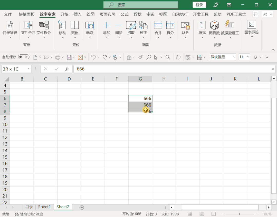Viewport: 277px width, 217px height.
Task: Switch to the Sheet1 worksheet tab
Action: (x=44, y=207)
